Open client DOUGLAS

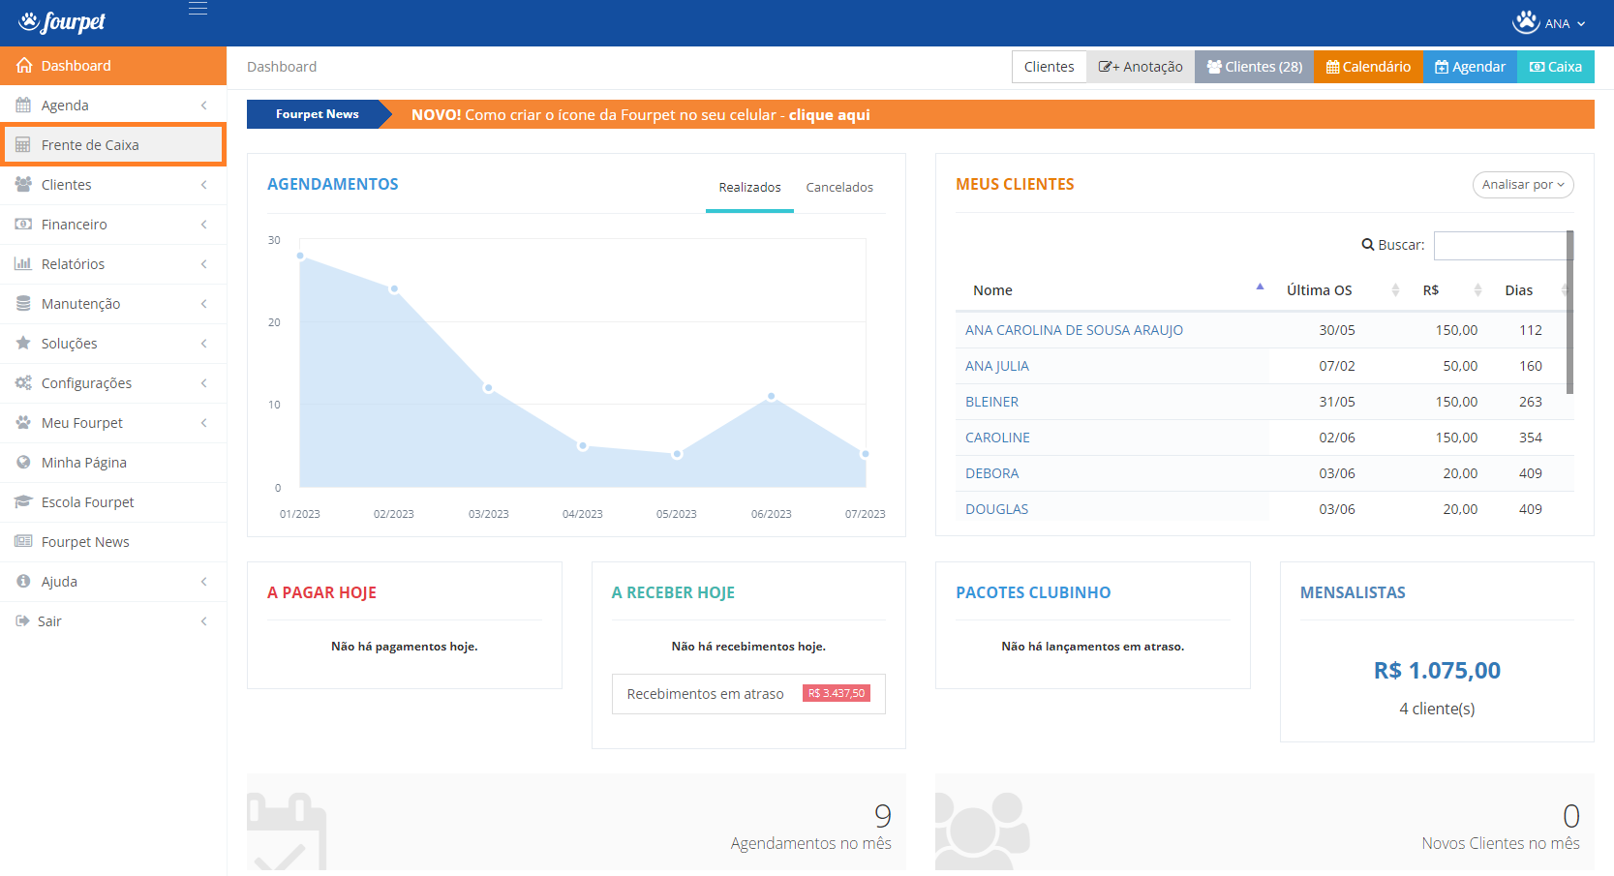tap(996, 509)
